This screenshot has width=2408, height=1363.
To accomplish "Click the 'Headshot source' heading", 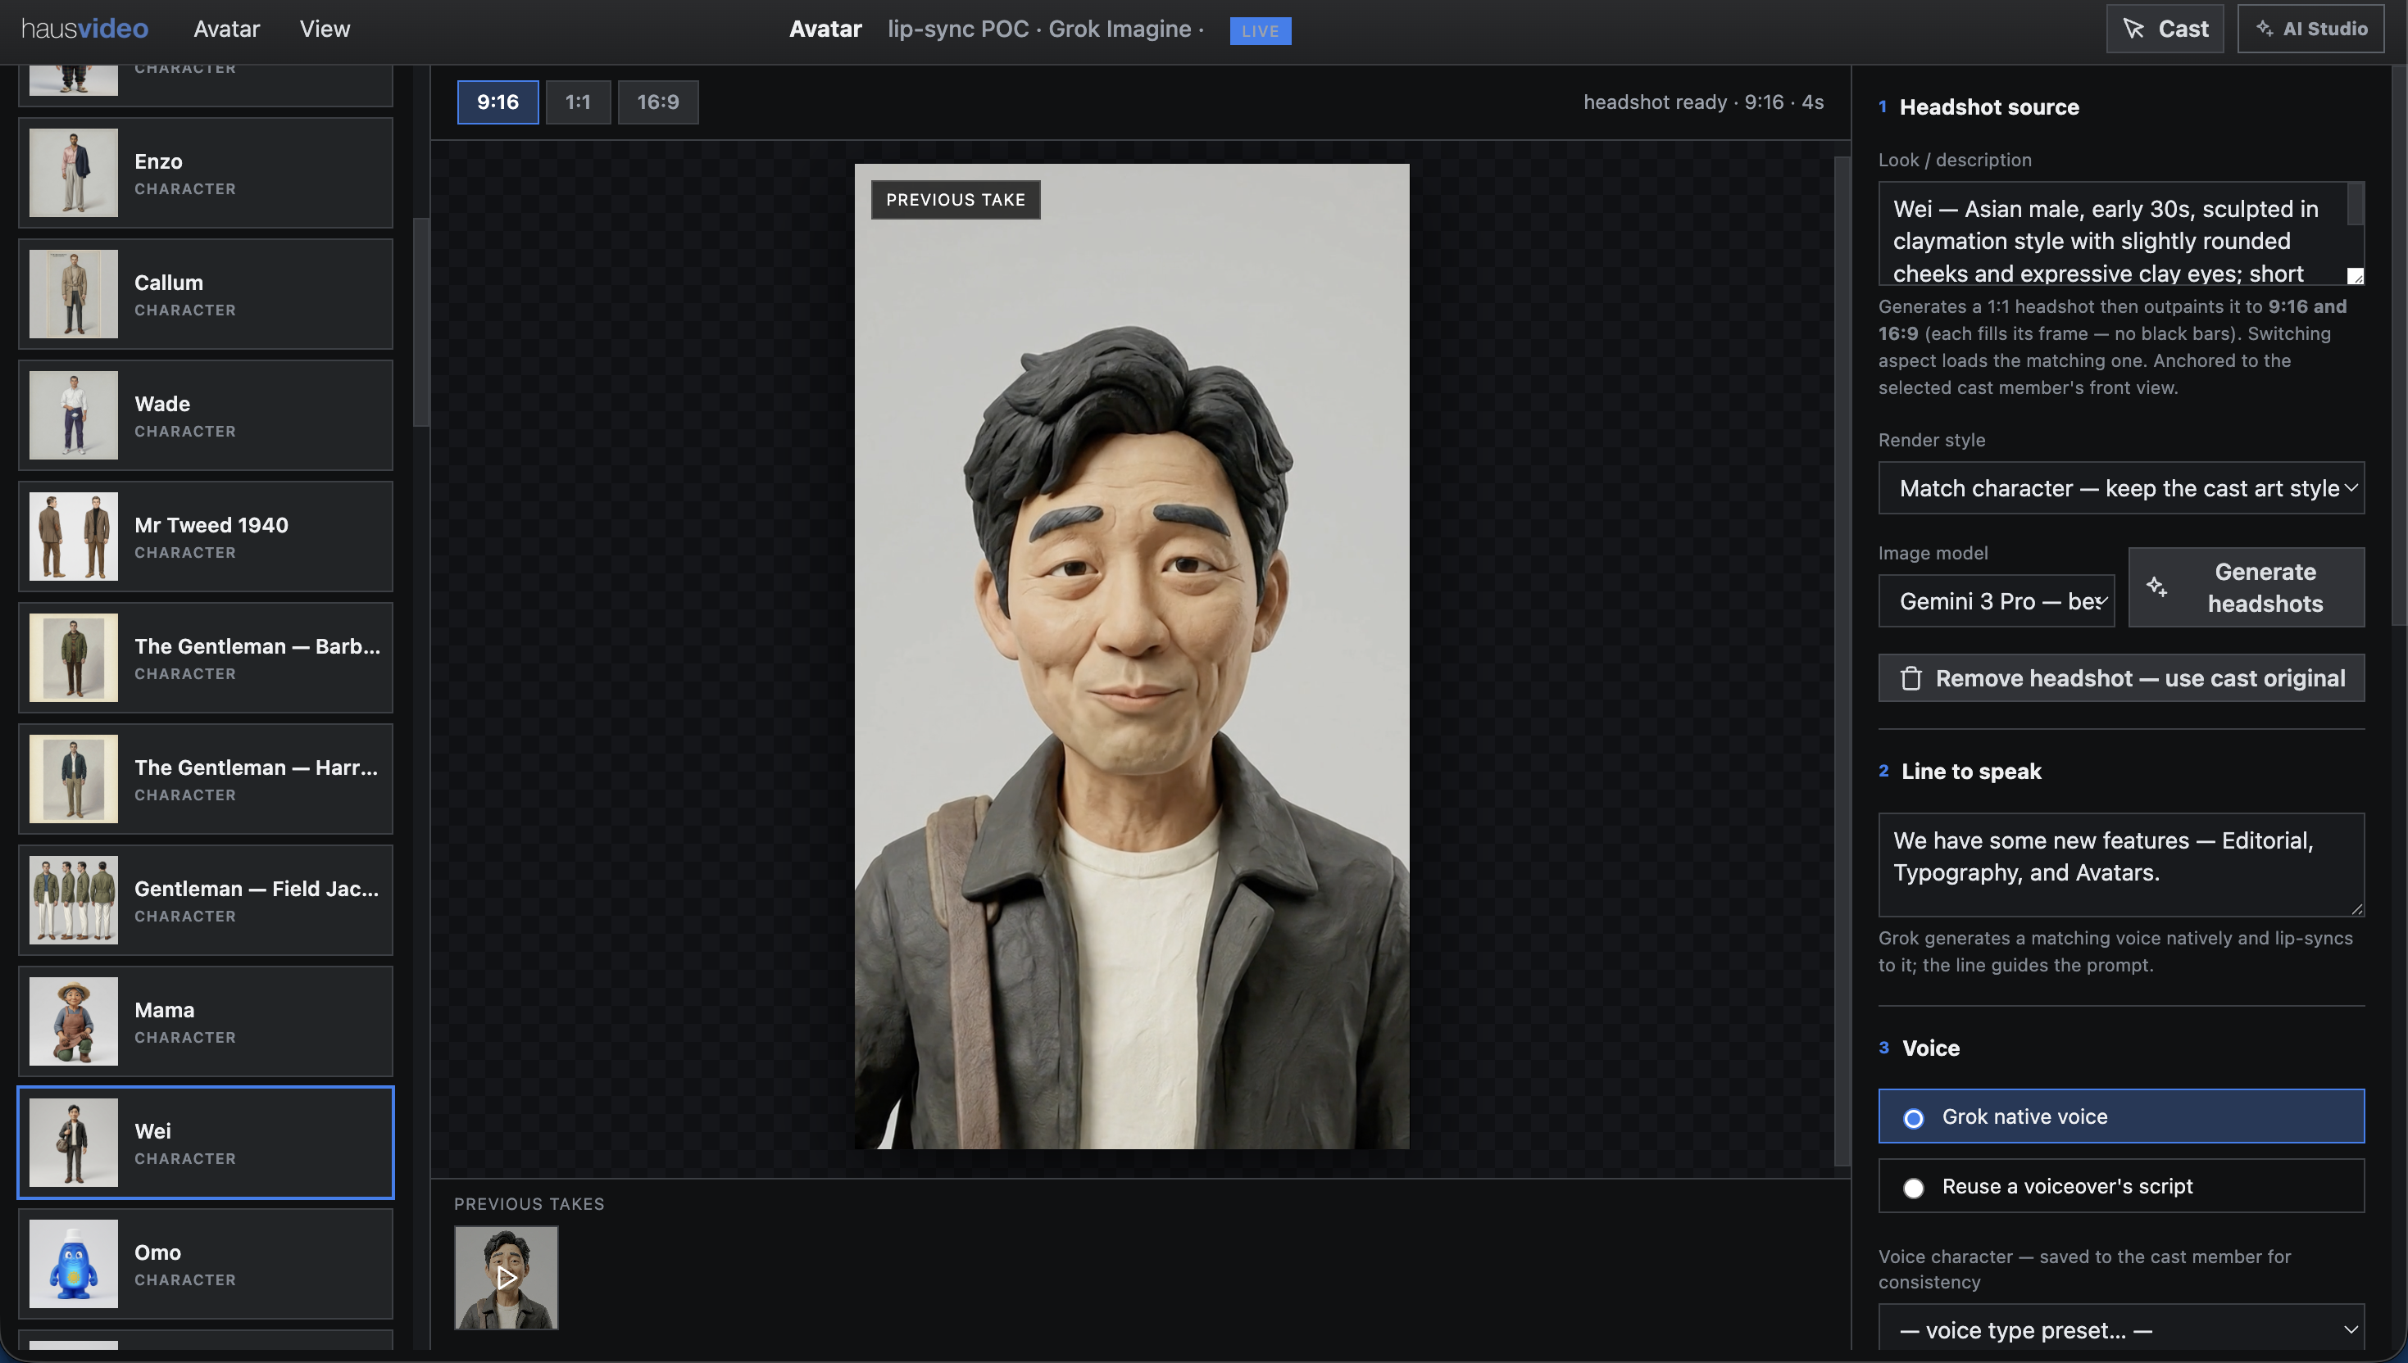I will click(1988, 106).
